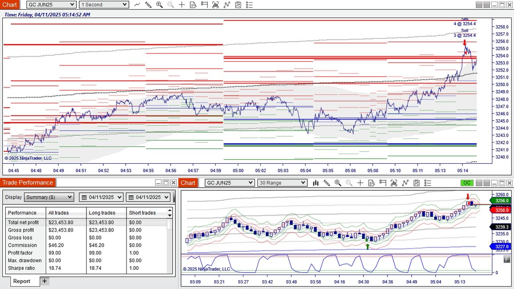The height and width of the screenshot is (289, 514).
Task: Select Commission row label
Action: (22, 245)
